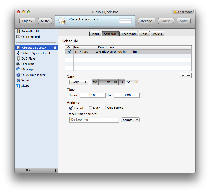Image resolution: width=210 pixels, height=193 pixels.
Task: Pick the Messages source icon
Action: tap(18, 69)
